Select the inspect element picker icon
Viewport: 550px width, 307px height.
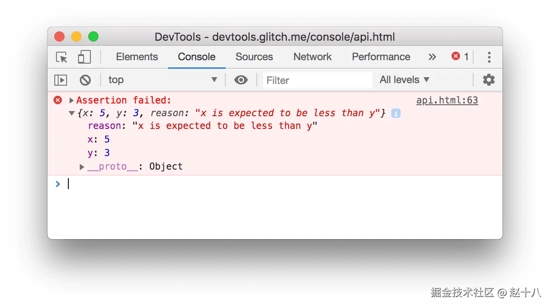(x=62, y=57)
